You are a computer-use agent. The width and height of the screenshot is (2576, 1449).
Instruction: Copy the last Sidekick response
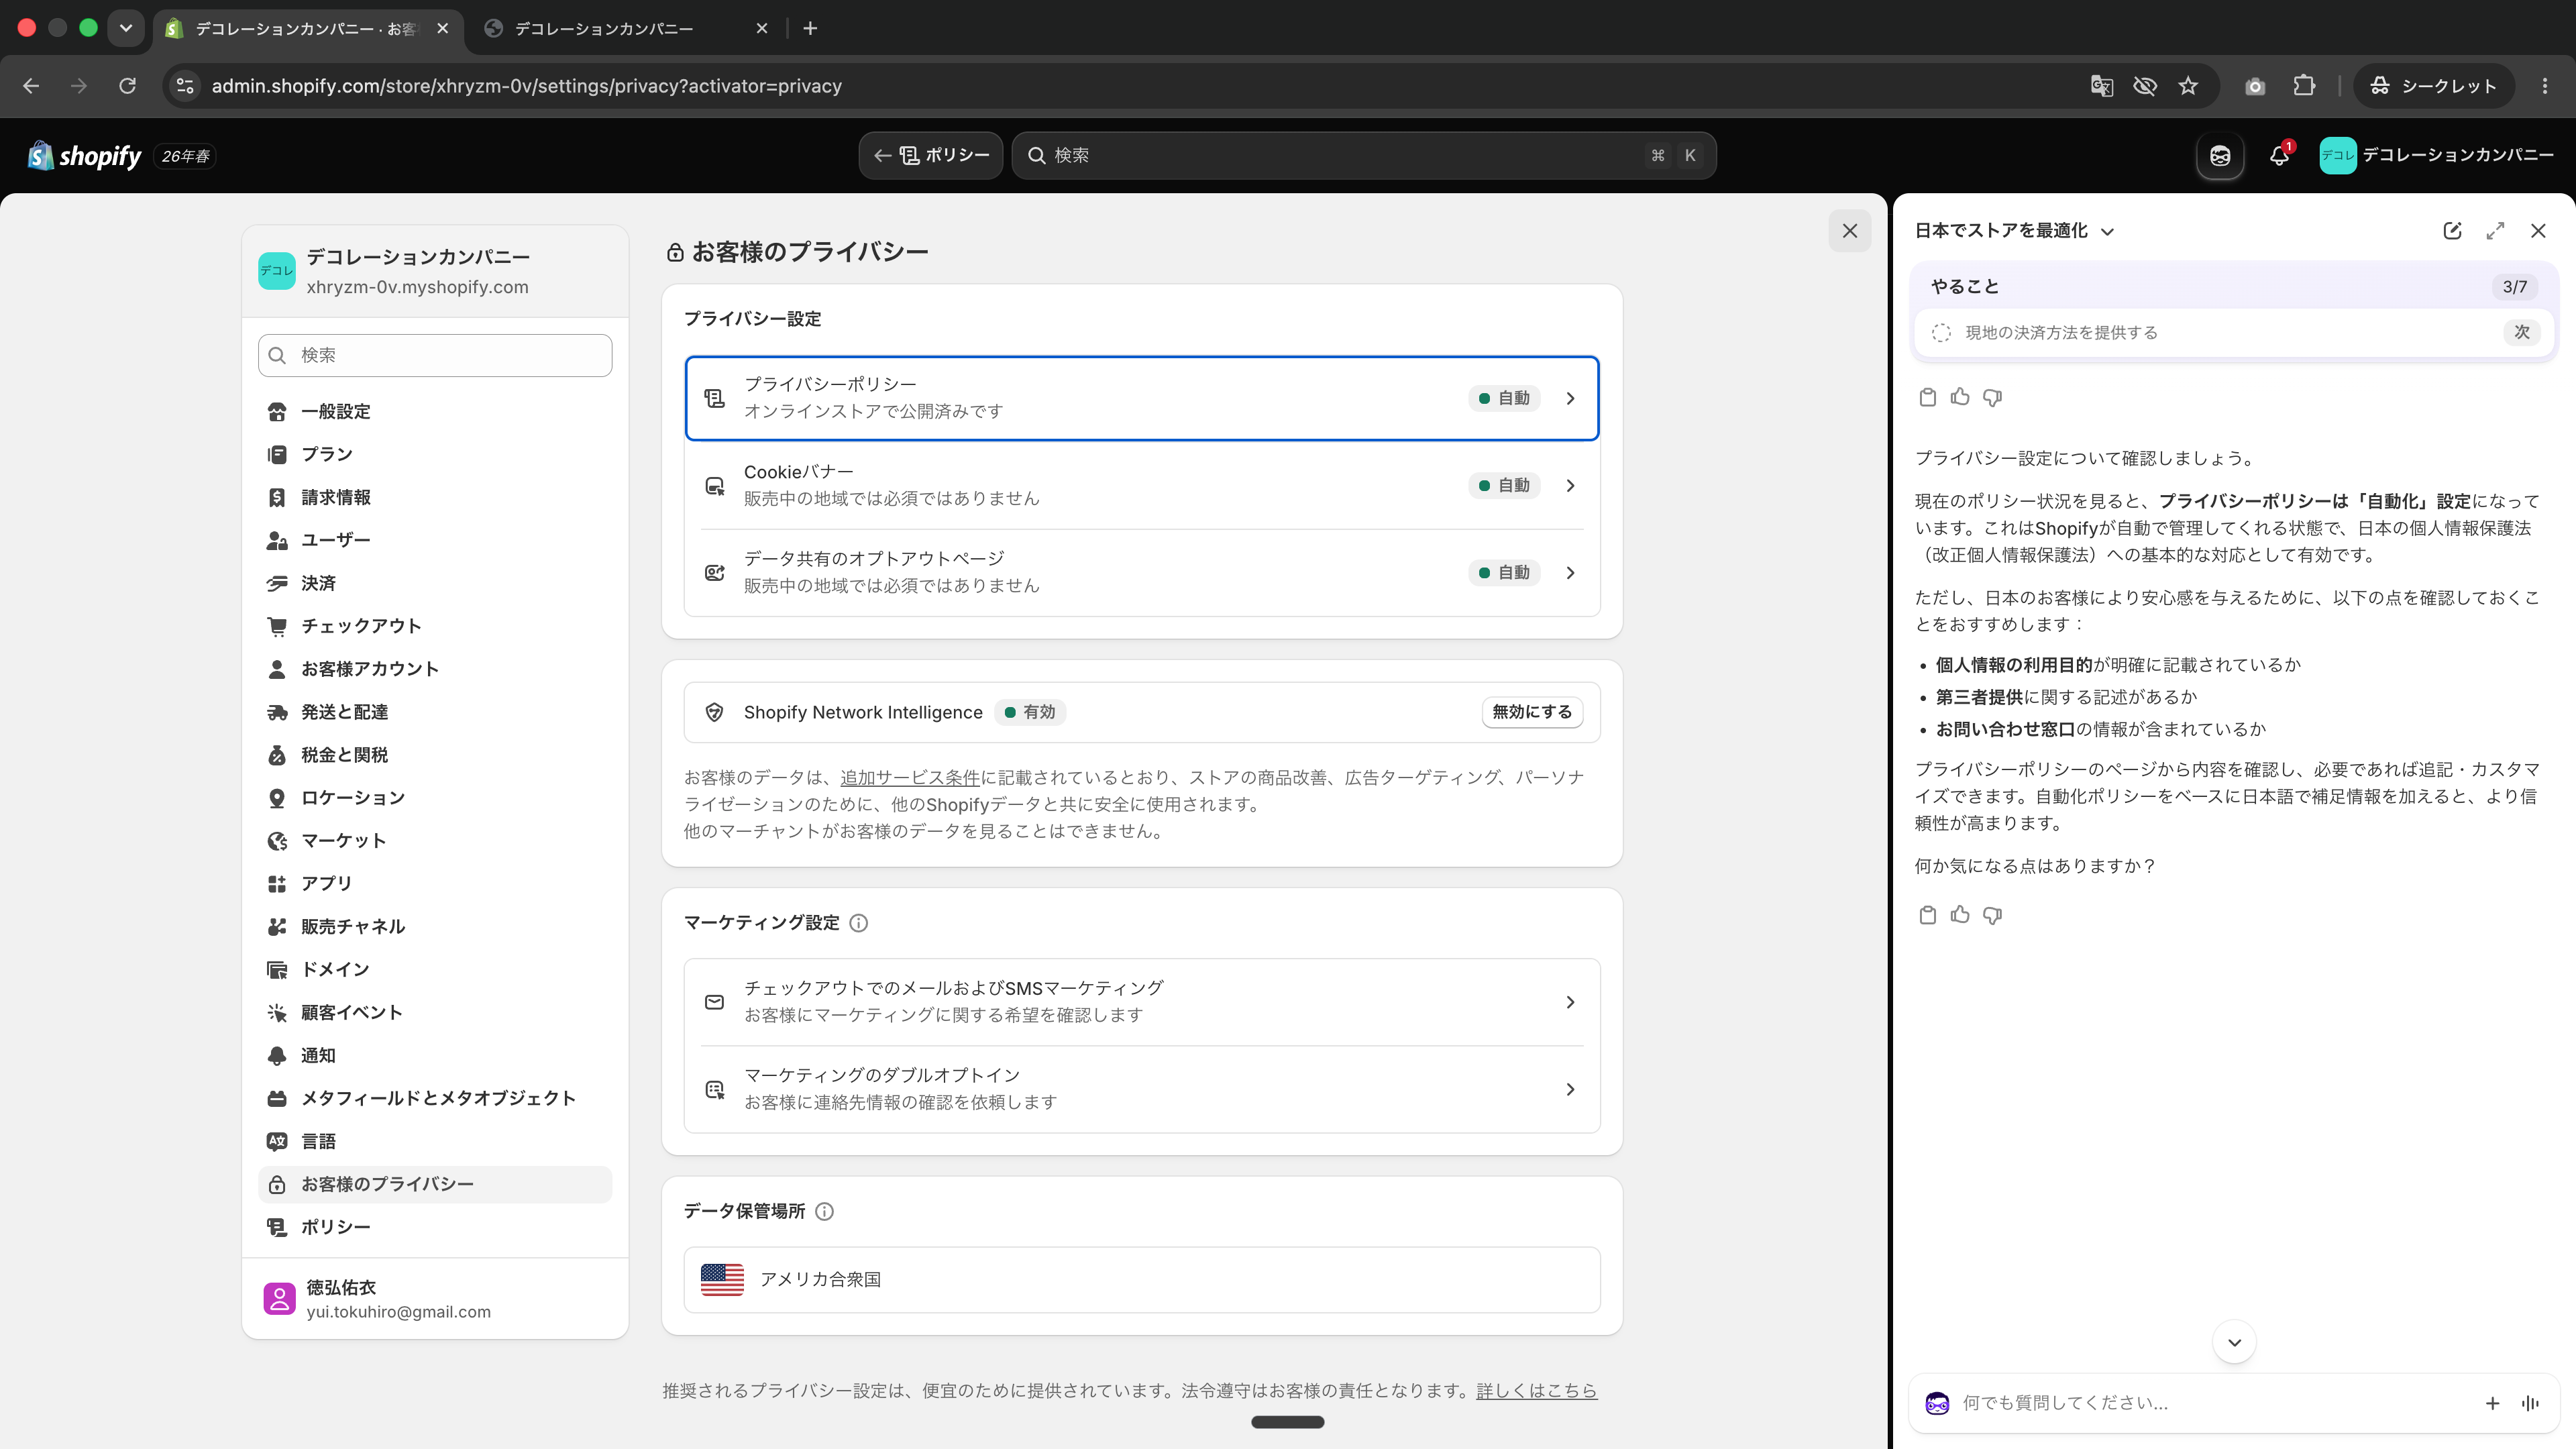[x=1927, y=915]
